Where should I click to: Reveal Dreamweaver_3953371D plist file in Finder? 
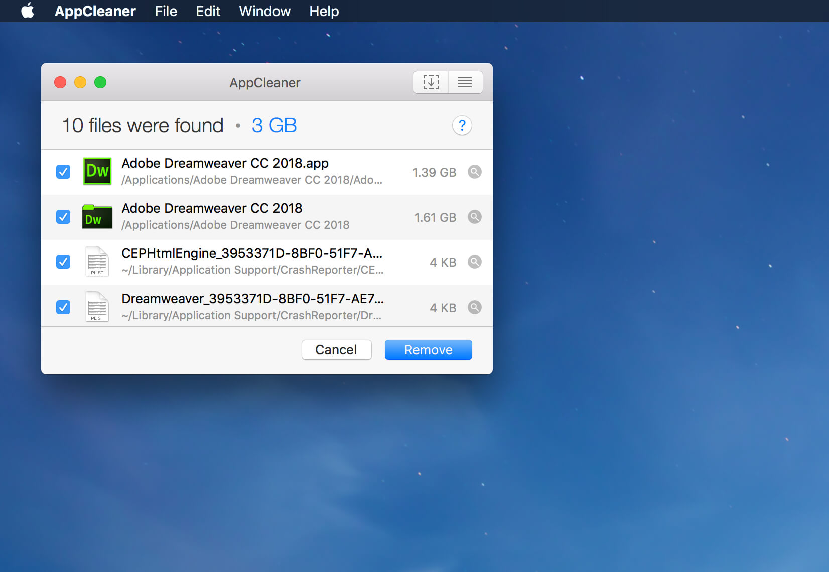[474, 307]
